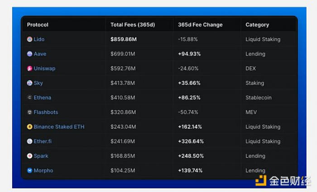The height and width of the screenshot is (192, 317).
Task: Click the Ethena logo icon
Action: coord(29,98)
